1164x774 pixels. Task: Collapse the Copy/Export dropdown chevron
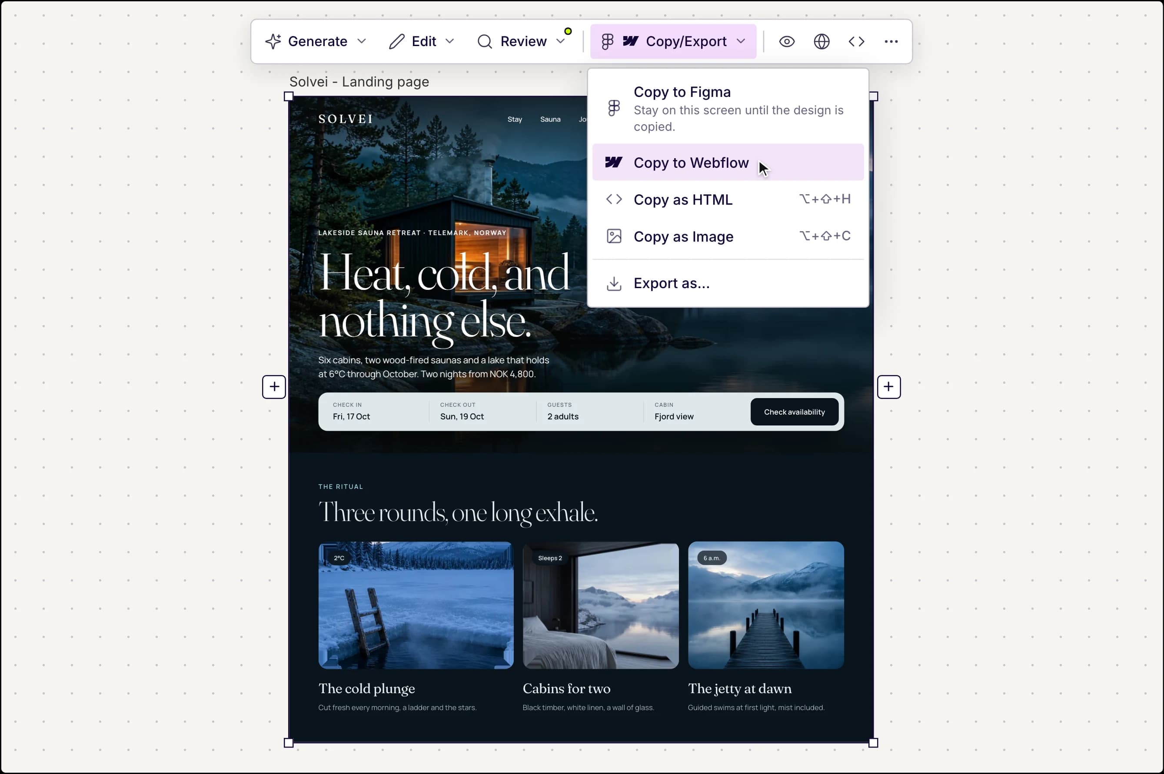tap(741, 41)
